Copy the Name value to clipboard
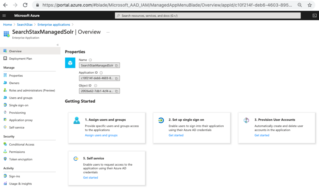This screenshot has height=188, width=319. 117,66
